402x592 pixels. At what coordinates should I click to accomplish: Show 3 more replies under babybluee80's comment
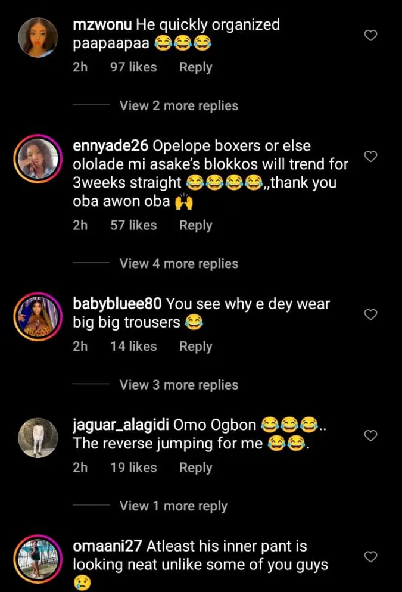tap(178, 385)
